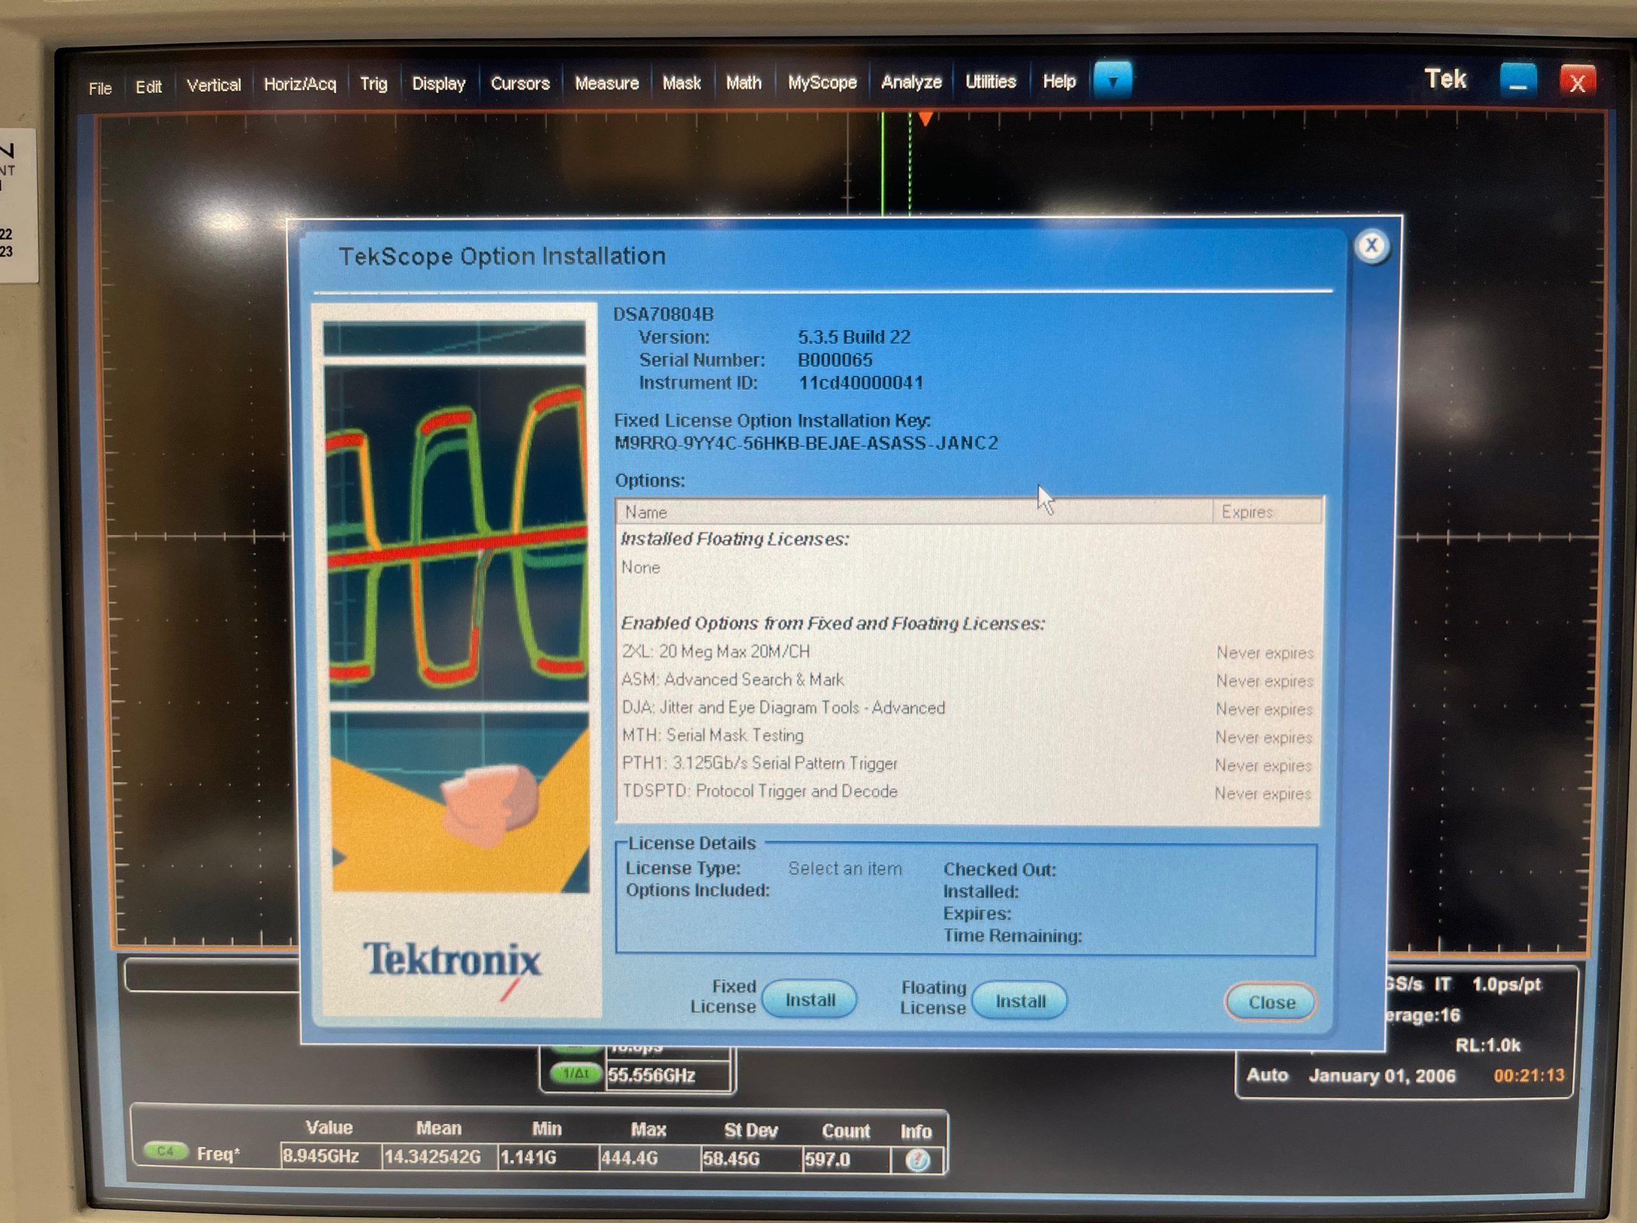The height and width of the screenshot is (1223, 1637).
Task: Open the Mask menu
Action: [x=681, y=83]
